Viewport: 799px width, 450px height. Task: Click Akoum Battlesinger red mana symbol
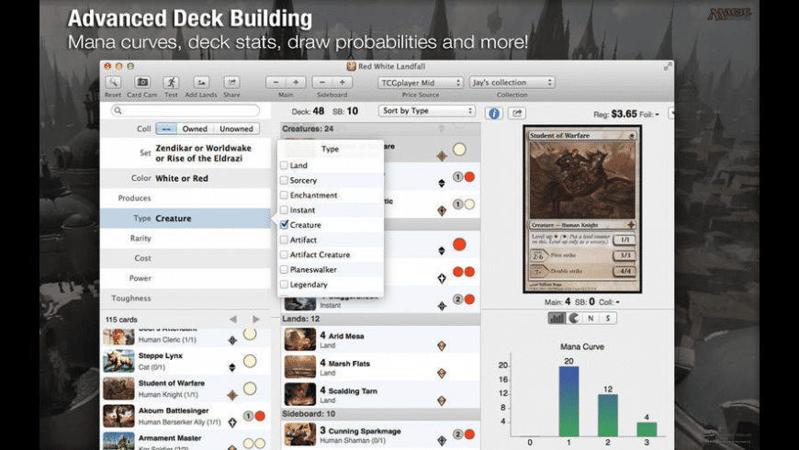click(260, 416)
